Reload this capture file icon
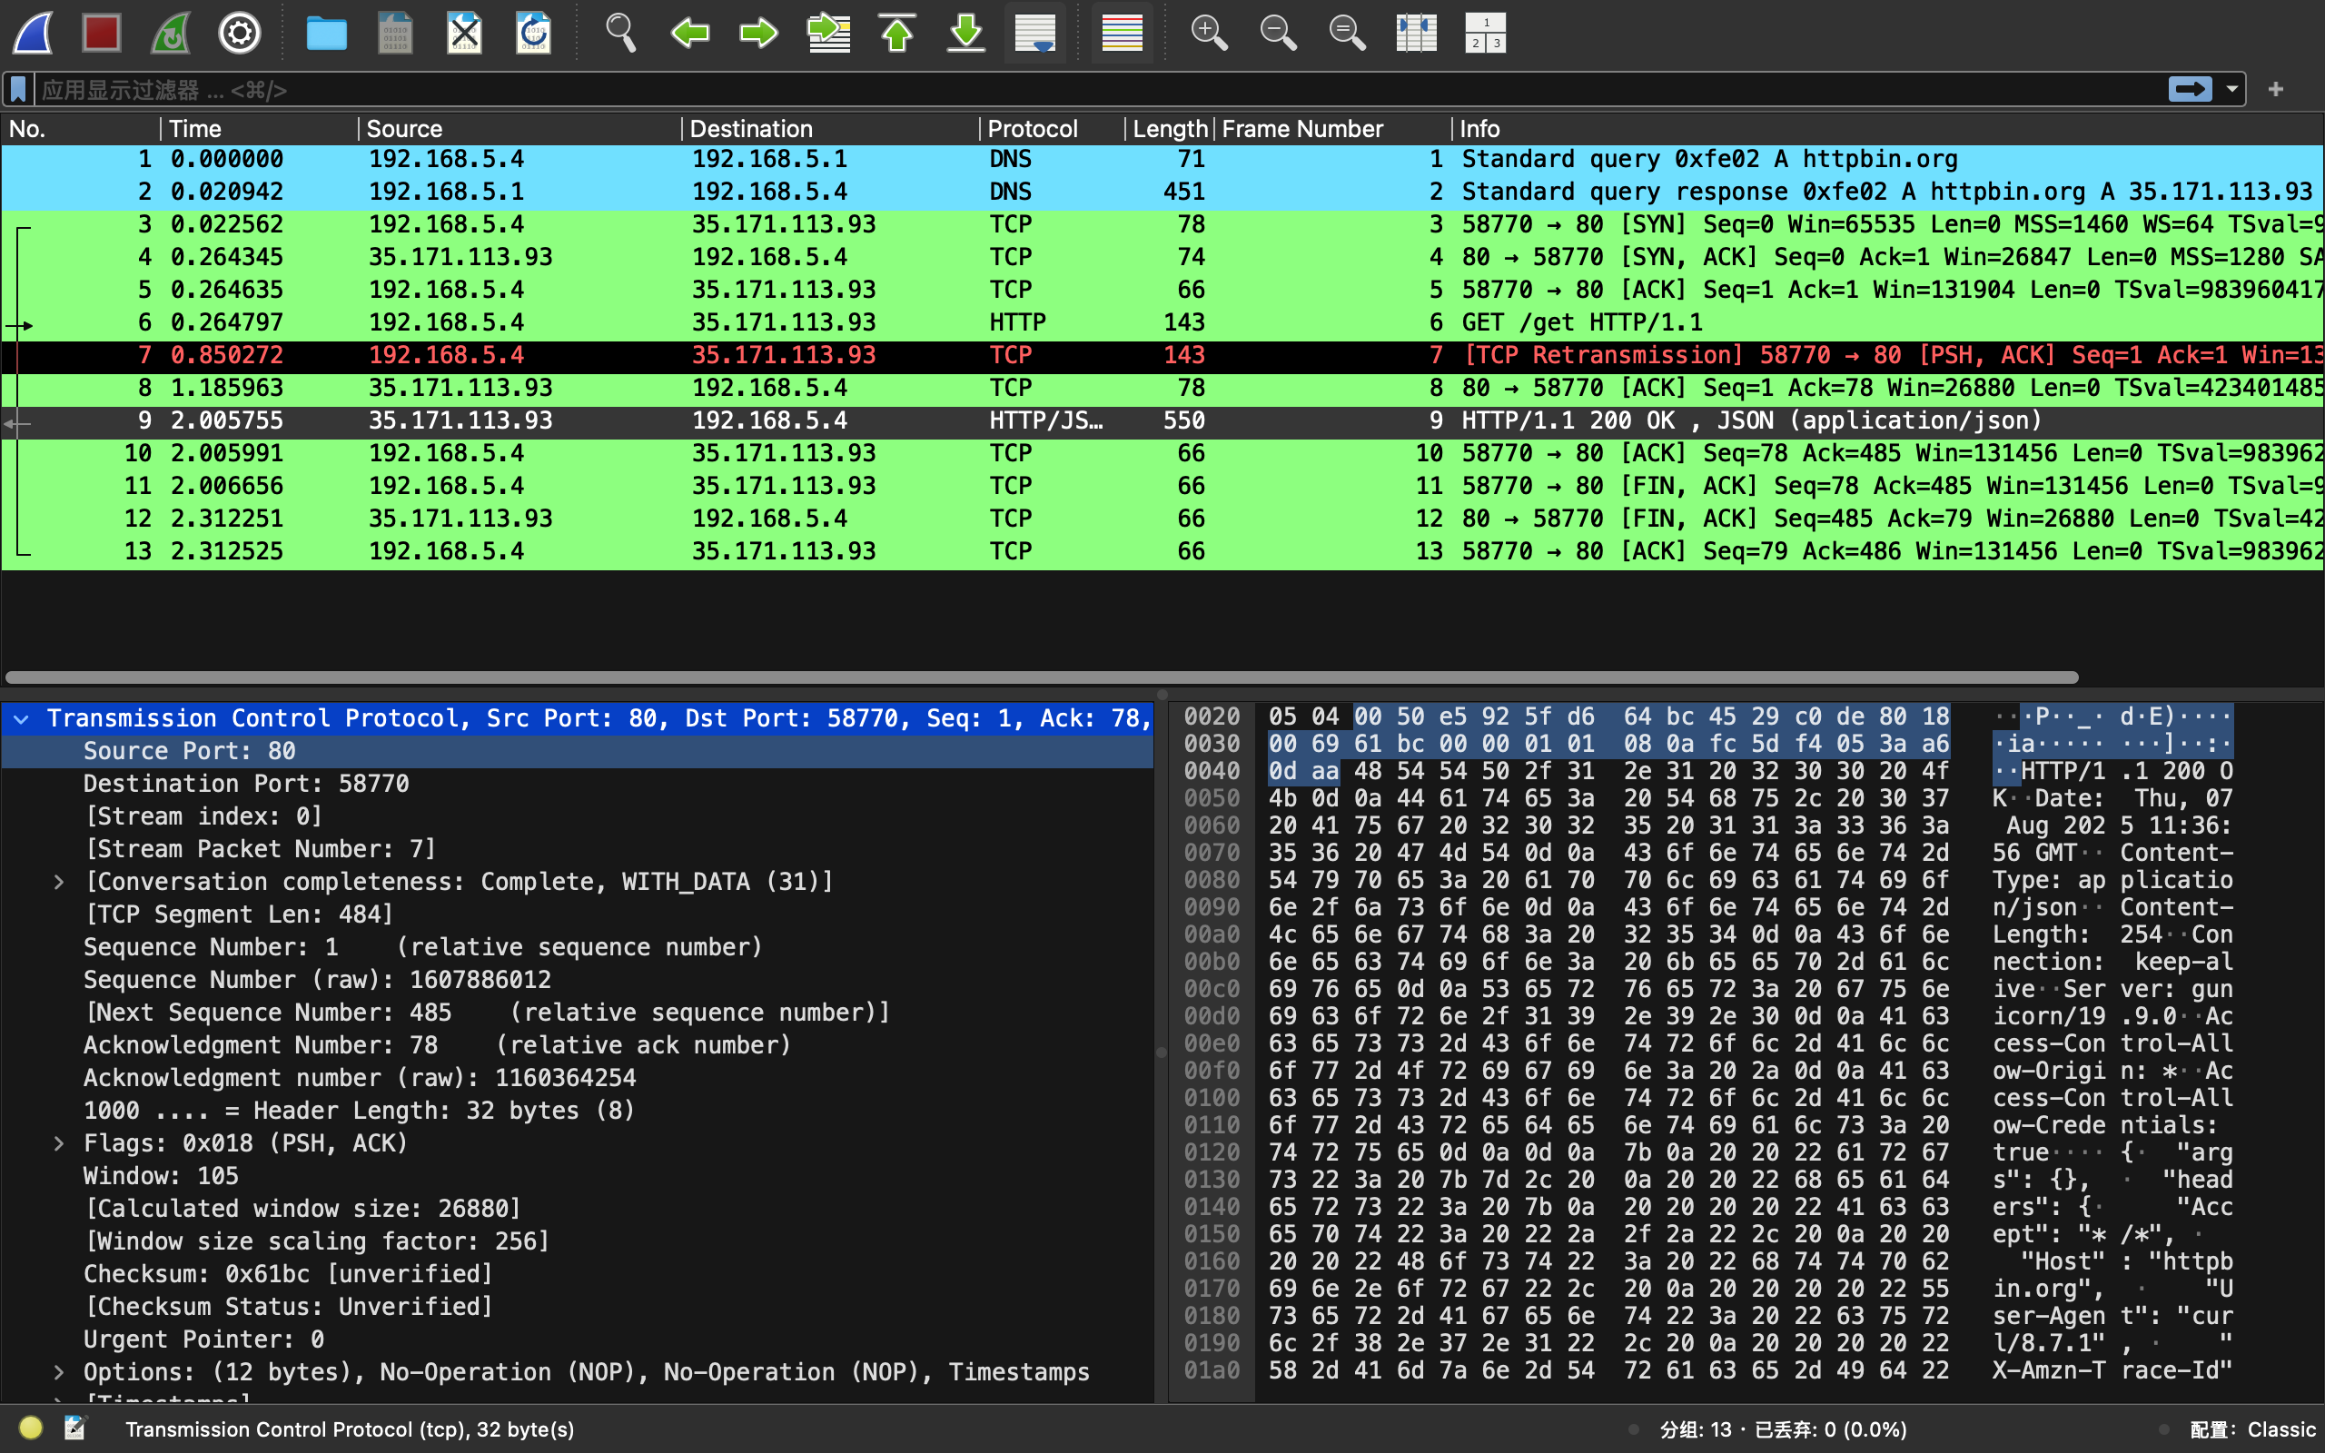 (x=533, y=33)
